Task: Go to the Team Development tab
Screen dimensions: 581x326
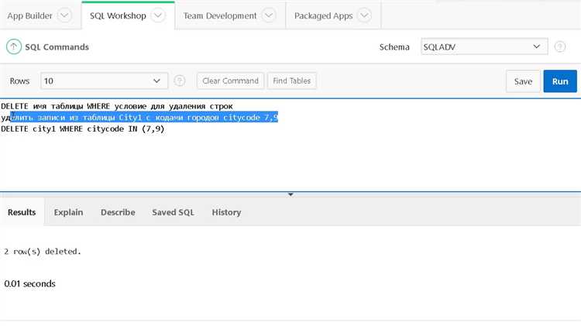Action: pos(220,15)
